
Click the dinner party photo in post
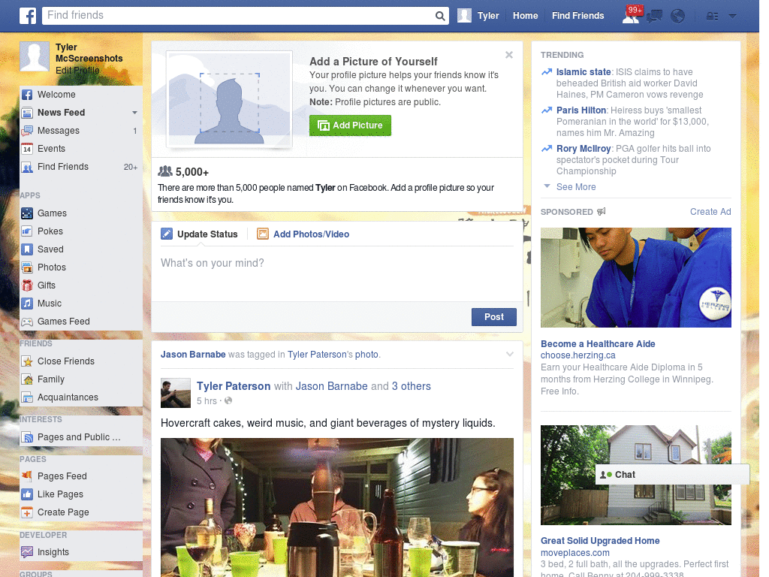[337, 507]
